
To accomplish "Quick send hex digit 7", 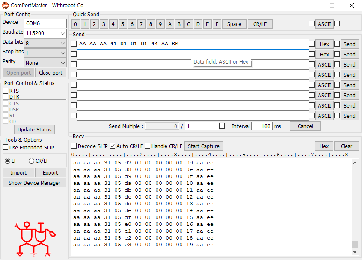I will [x=141, y=24].
